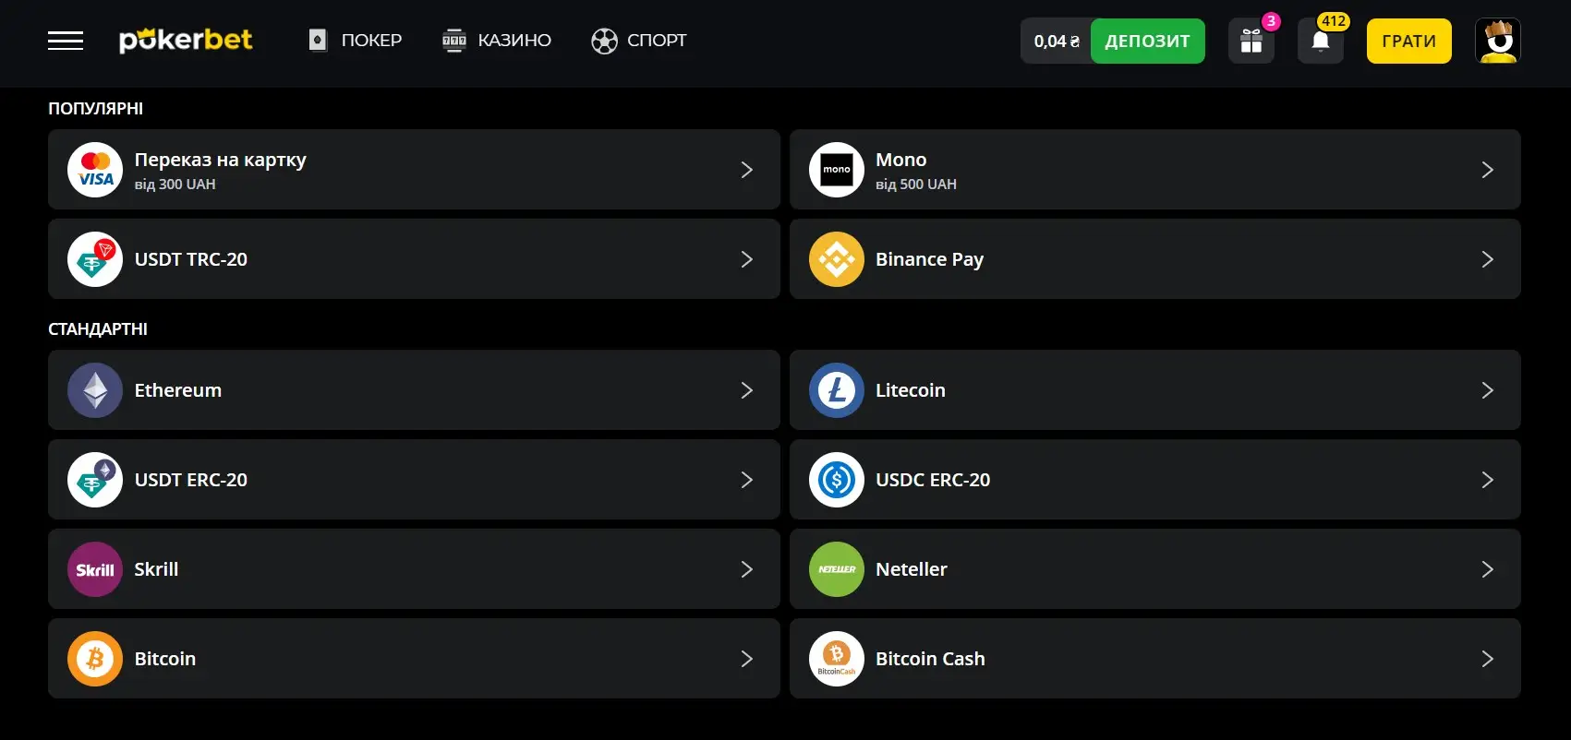Expand the Ethereum chevron arrow

(747, 390)
